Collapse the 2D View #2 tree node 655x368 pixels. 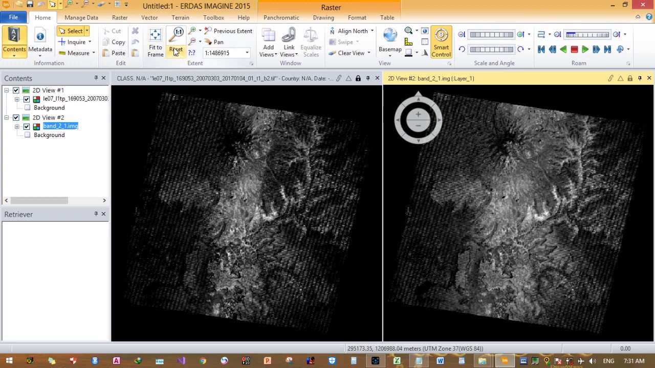coord(7,118)
